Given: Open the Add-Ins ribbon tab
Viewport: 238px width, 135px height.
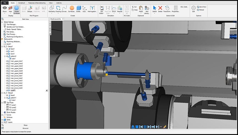Looking at the screenshot, I should tap(59, 3).
